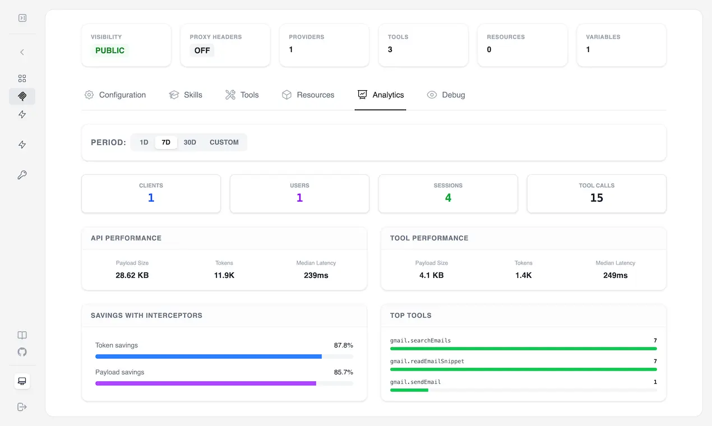The image size is (712, 426).
Task: Open the Debug tab
Action: click(446, 95)
